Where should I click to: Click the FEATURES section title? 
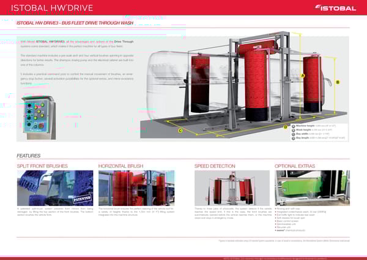coord(29,156)
